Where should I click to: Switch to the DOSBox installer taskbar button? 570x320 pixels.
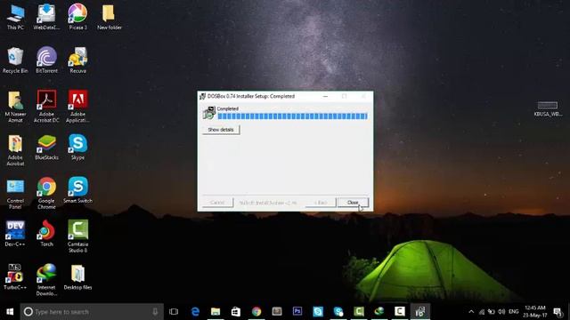420,311
